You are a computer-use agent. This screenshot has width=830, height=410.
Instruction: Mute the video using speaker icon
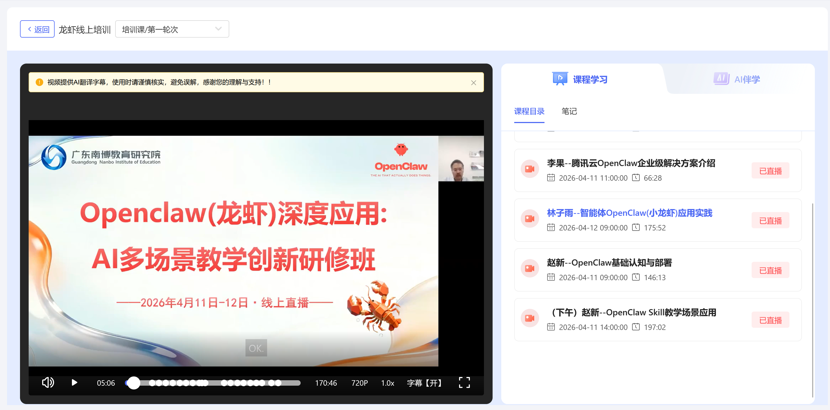(x=48, y=383)
